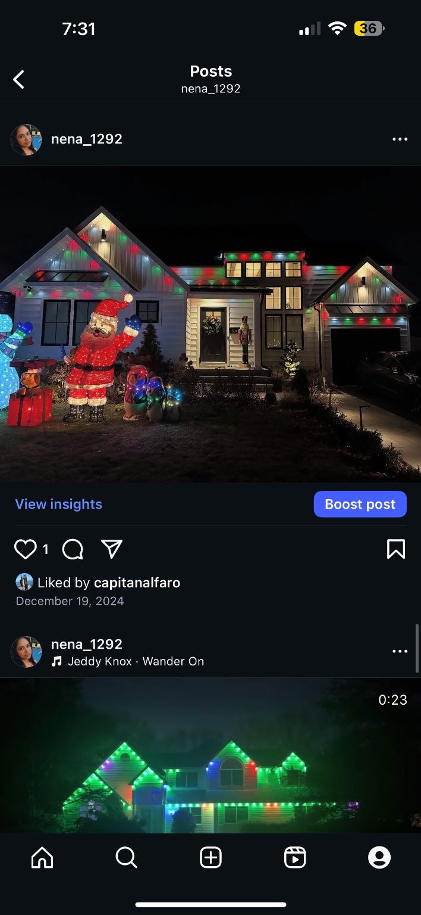
Task: Tap nena_1292 avatar on first post
Action: (26, 139)
